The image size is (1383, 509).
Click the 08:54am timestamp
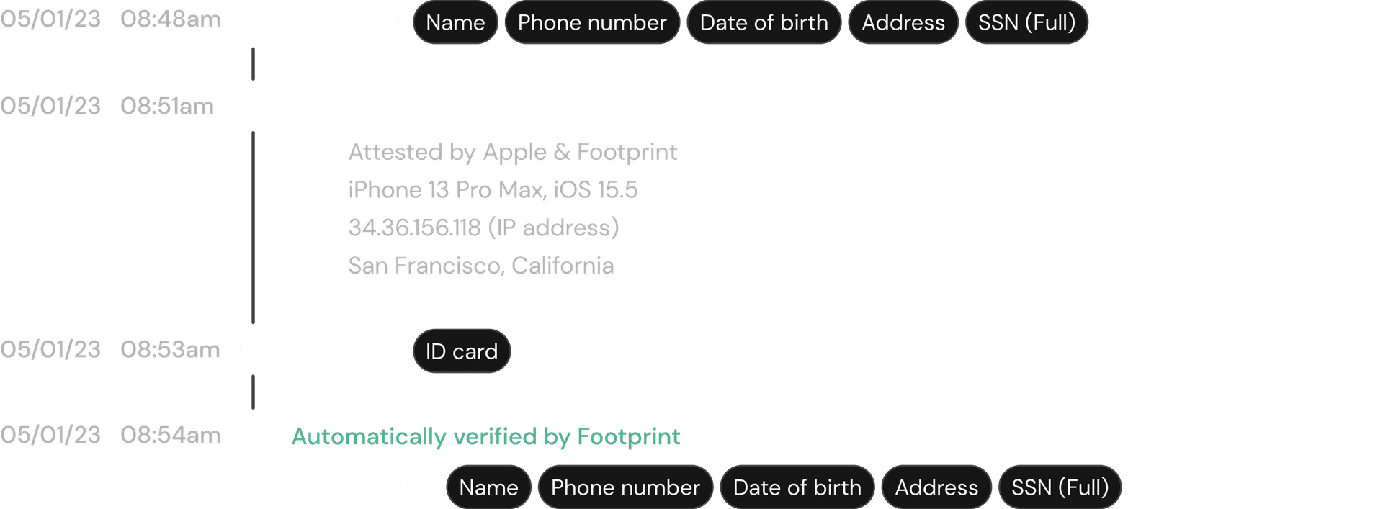click(x=171, y=436)
